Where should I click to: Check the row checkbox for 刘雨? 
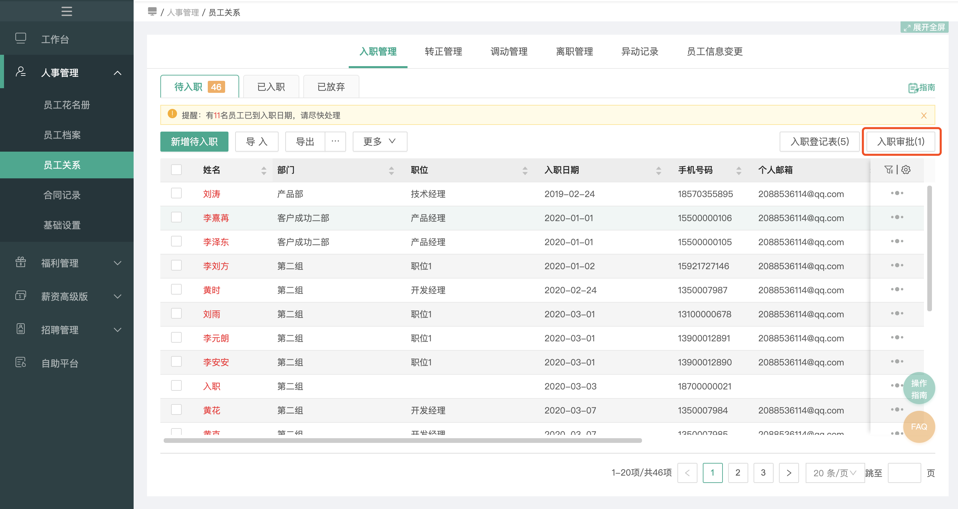[176, 313]
